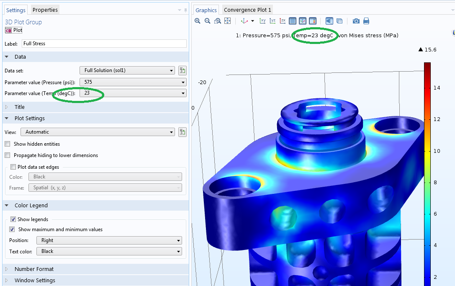Switch to the XY plane view
Image resolution: width=455 pixels, height=286 pixels.
pyautogui.click(x=262, y=21)
